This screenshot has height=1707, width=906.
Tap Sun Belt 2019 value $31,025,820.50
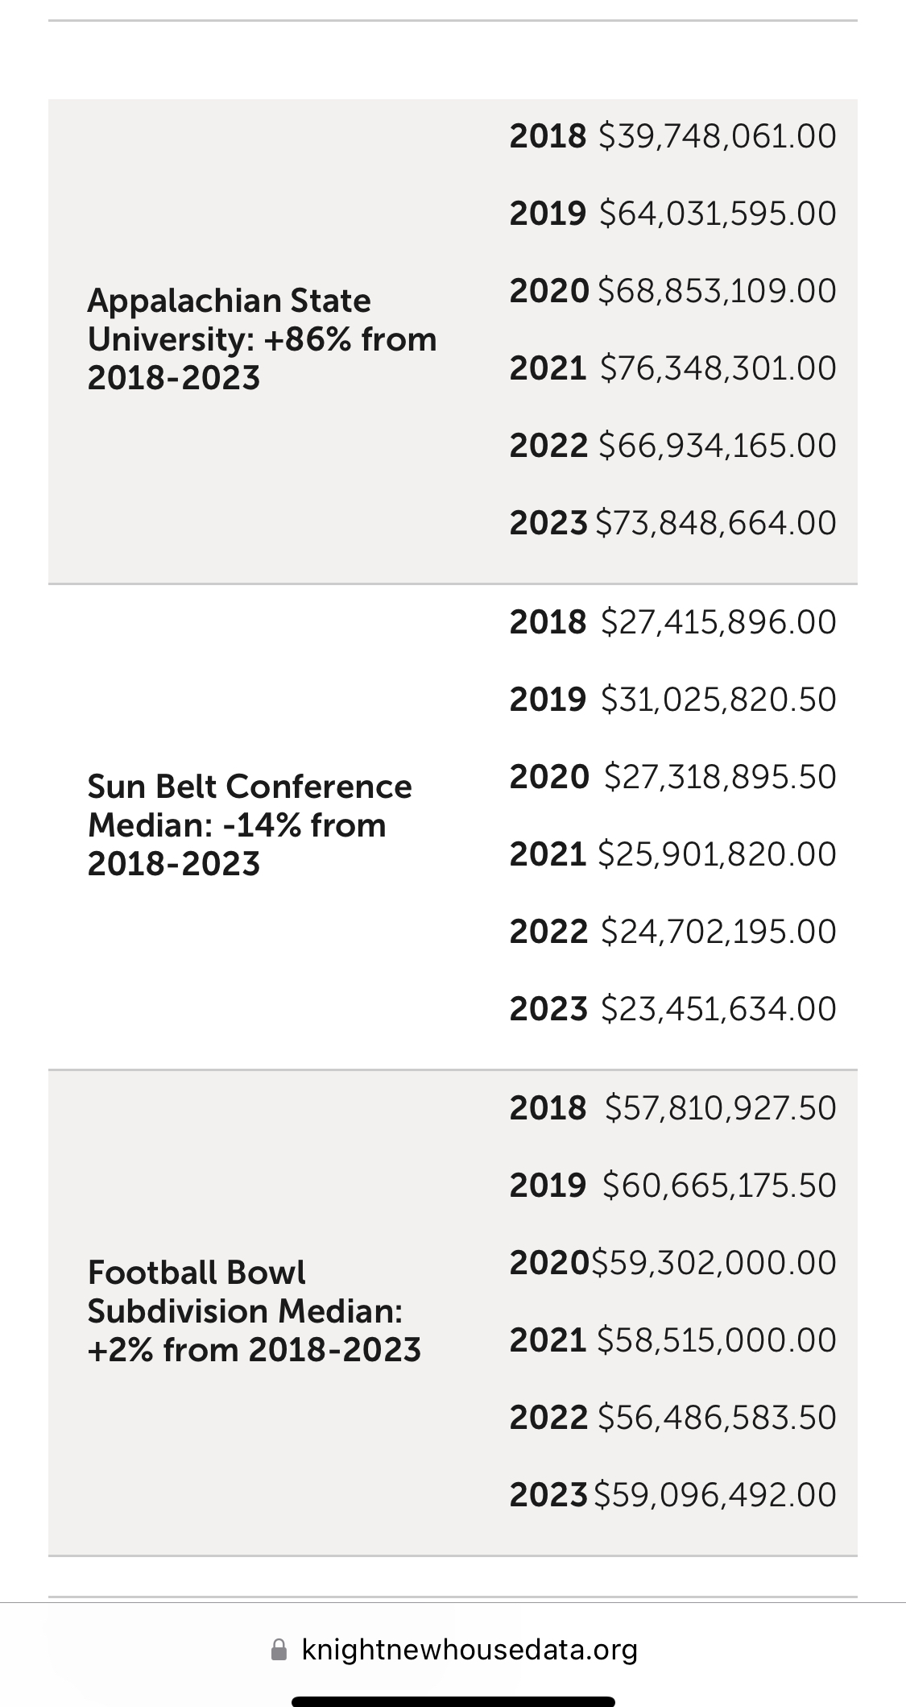(718, 700)
